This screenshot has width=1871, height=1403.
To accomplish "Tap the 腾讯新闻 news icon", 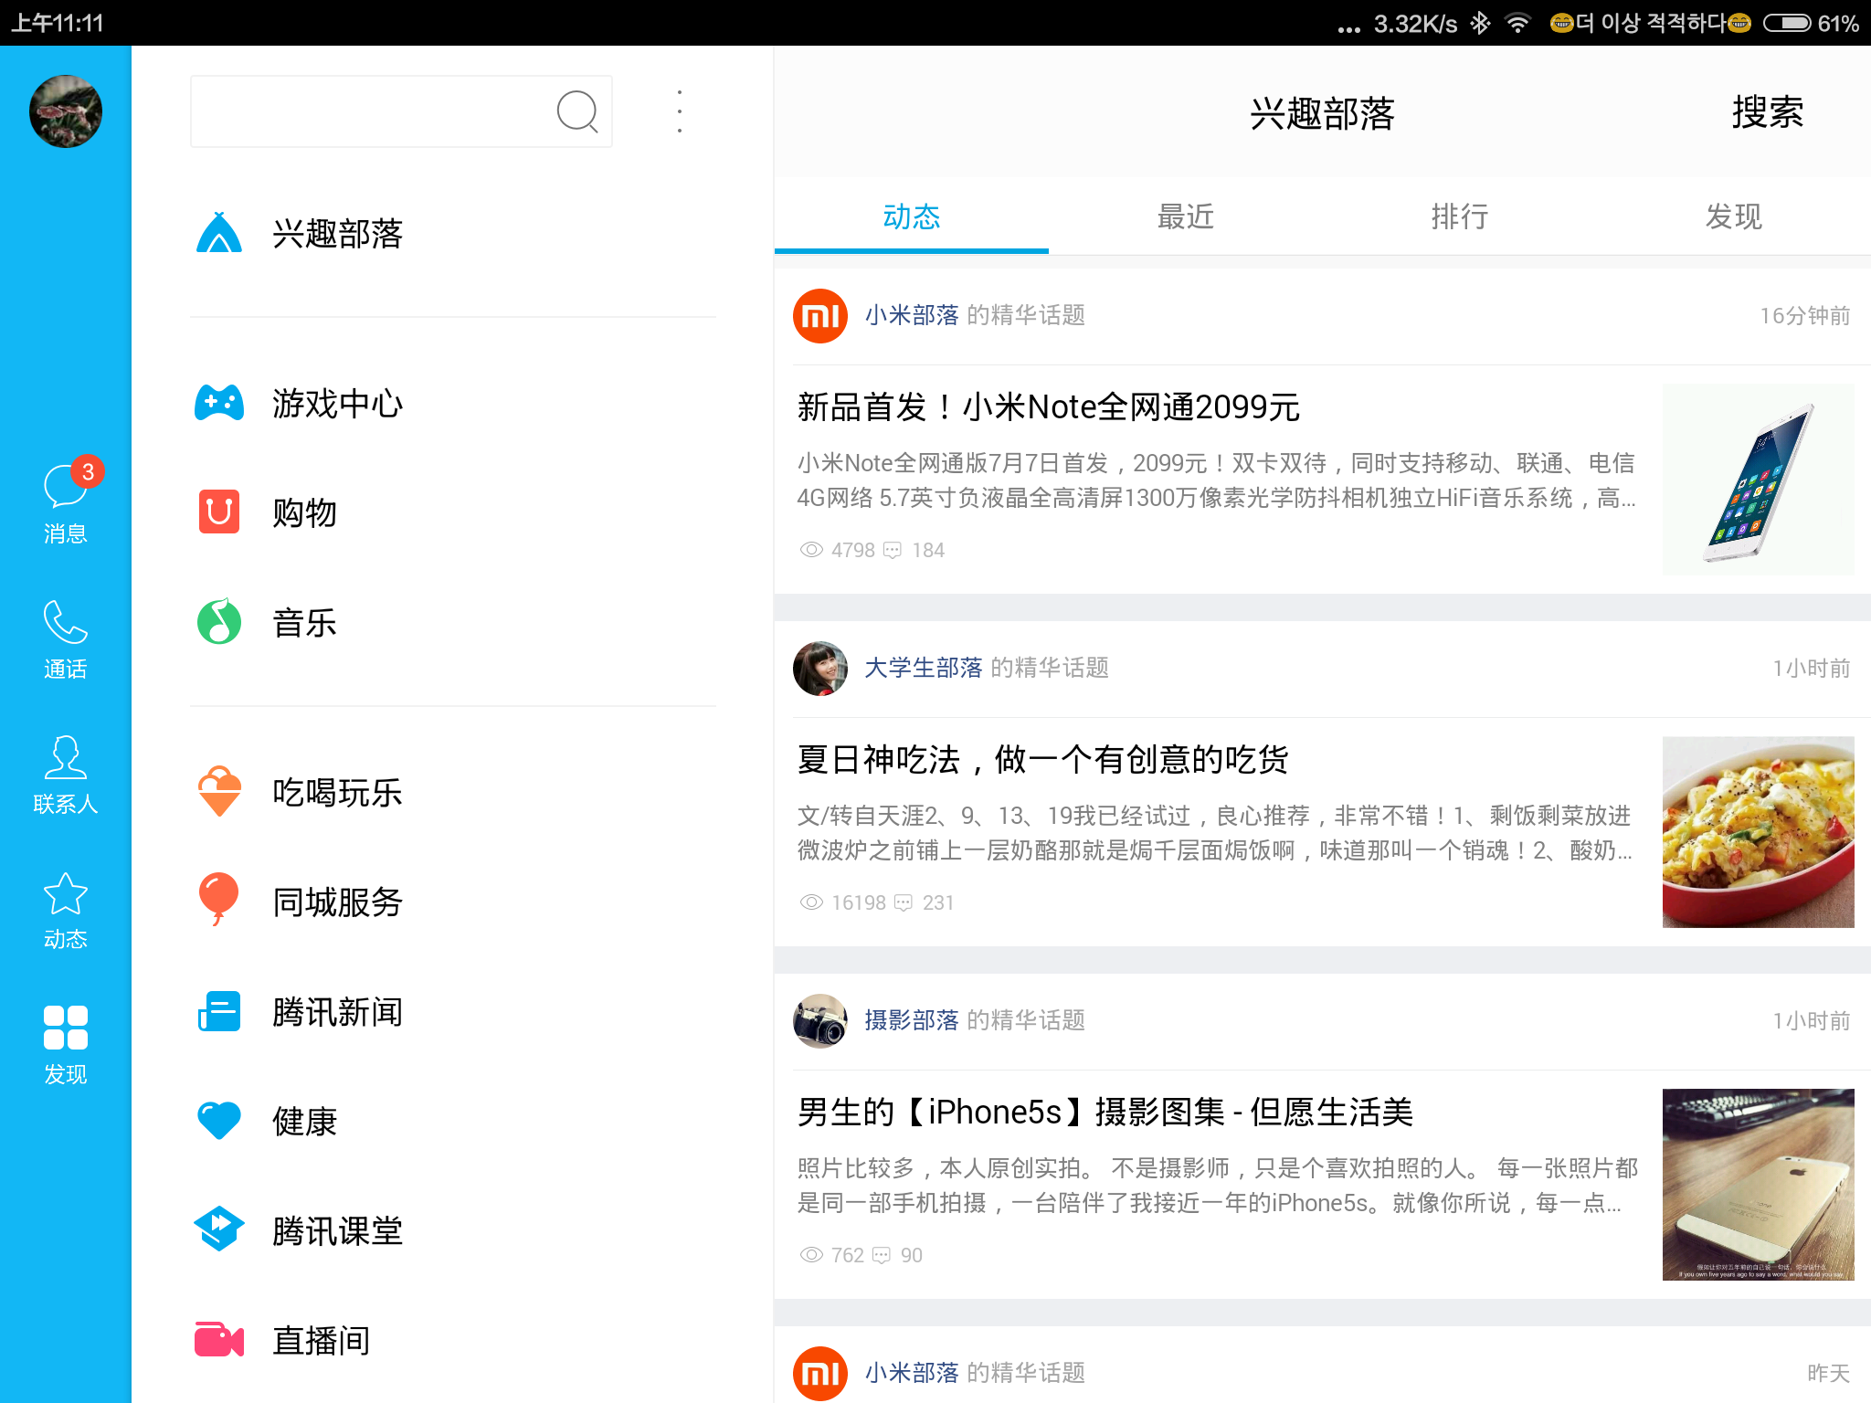I will click(219, 1011).
